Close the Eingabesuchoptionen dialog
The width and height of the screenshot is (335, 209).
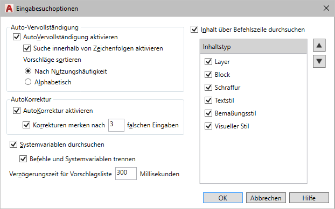326,8
